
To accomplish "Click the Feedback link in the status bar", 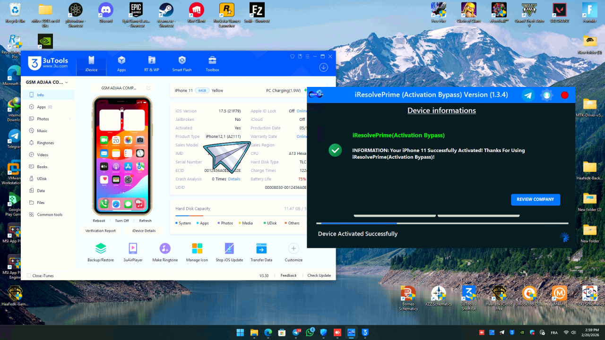I will [x=288, y=276].
